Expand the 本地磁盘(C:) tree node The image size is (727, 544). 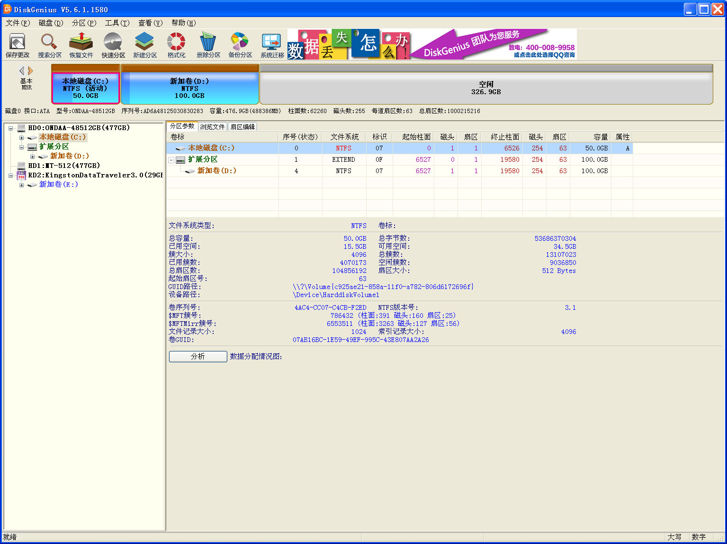tap(21, 137)
